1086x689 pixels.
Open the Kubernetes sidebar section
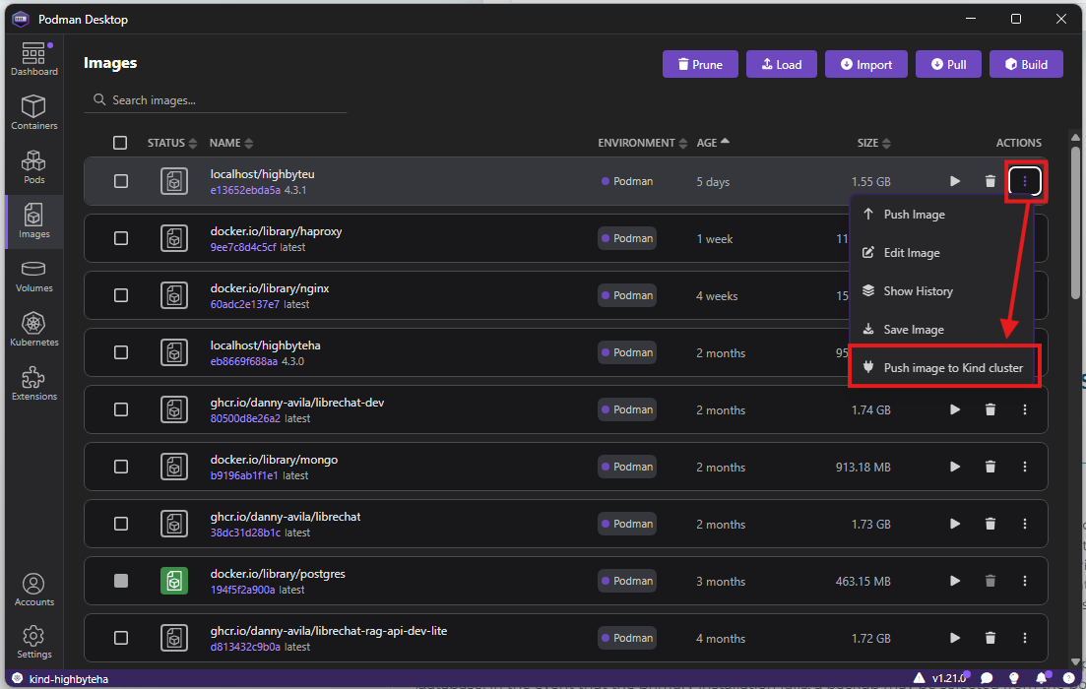pos(34,330)
